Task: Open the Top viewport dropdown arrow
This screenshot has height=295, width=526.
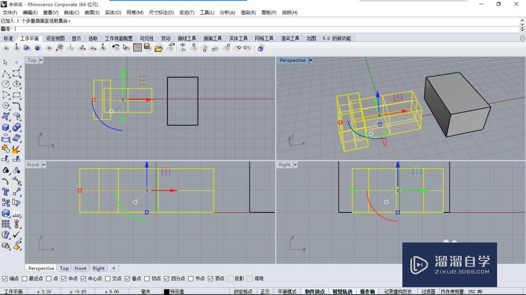Action: coord(41,60)
